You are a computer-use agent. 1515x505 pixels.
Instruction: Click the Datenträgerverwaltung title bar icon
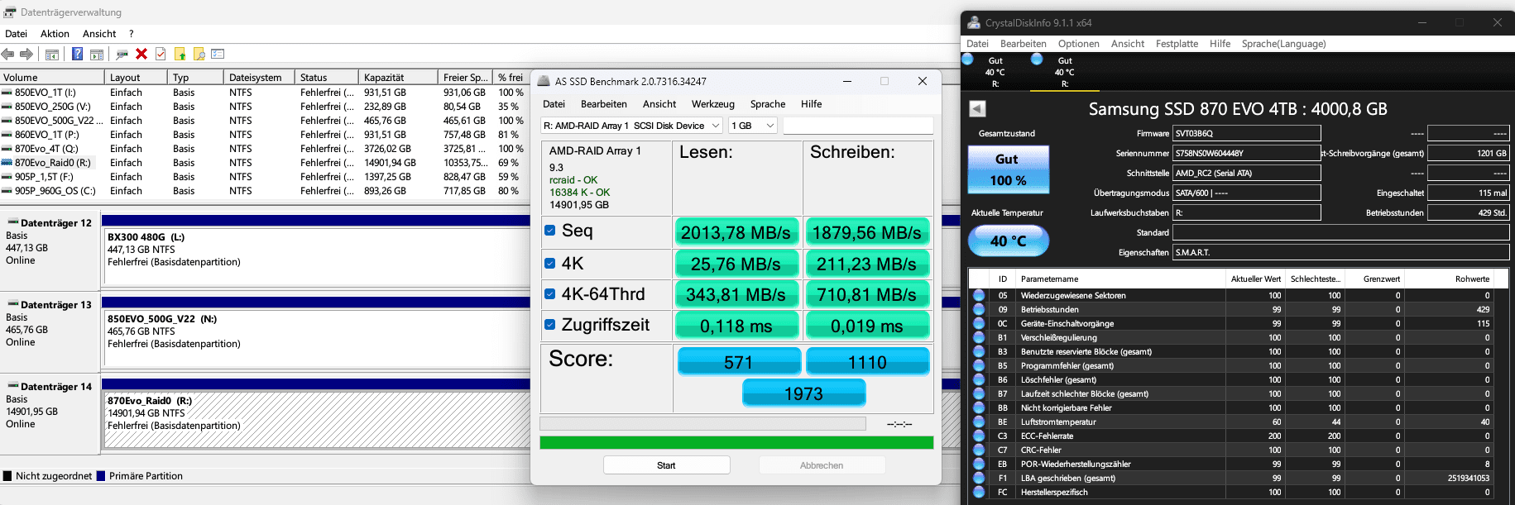[10, 12]
